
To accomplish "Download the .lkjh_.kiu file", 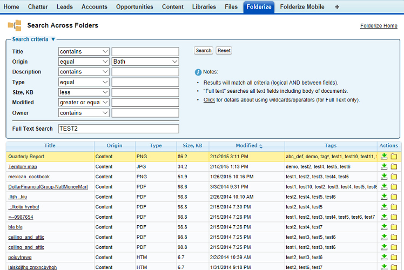I will tap(384, 197).
